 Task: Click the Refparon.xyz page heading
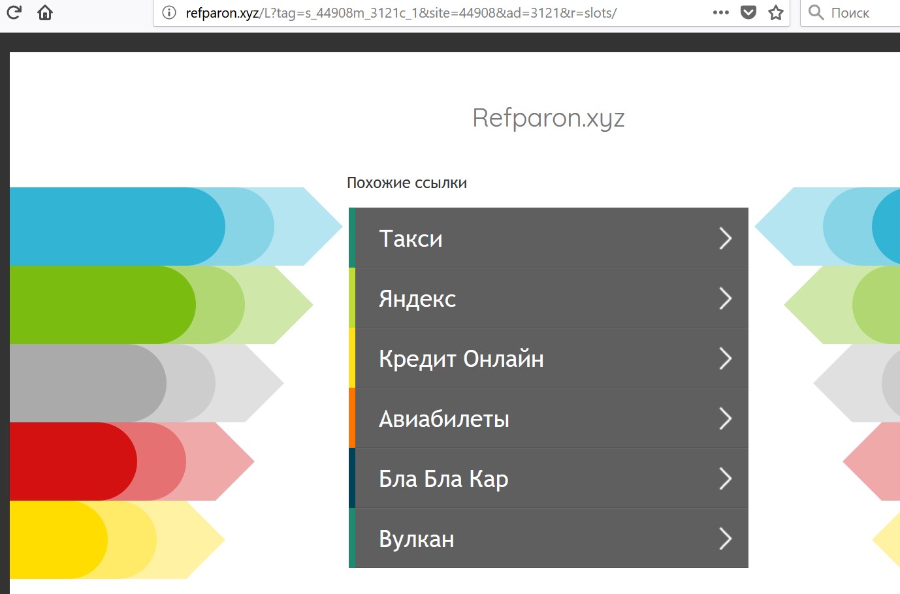click(549, 118)
